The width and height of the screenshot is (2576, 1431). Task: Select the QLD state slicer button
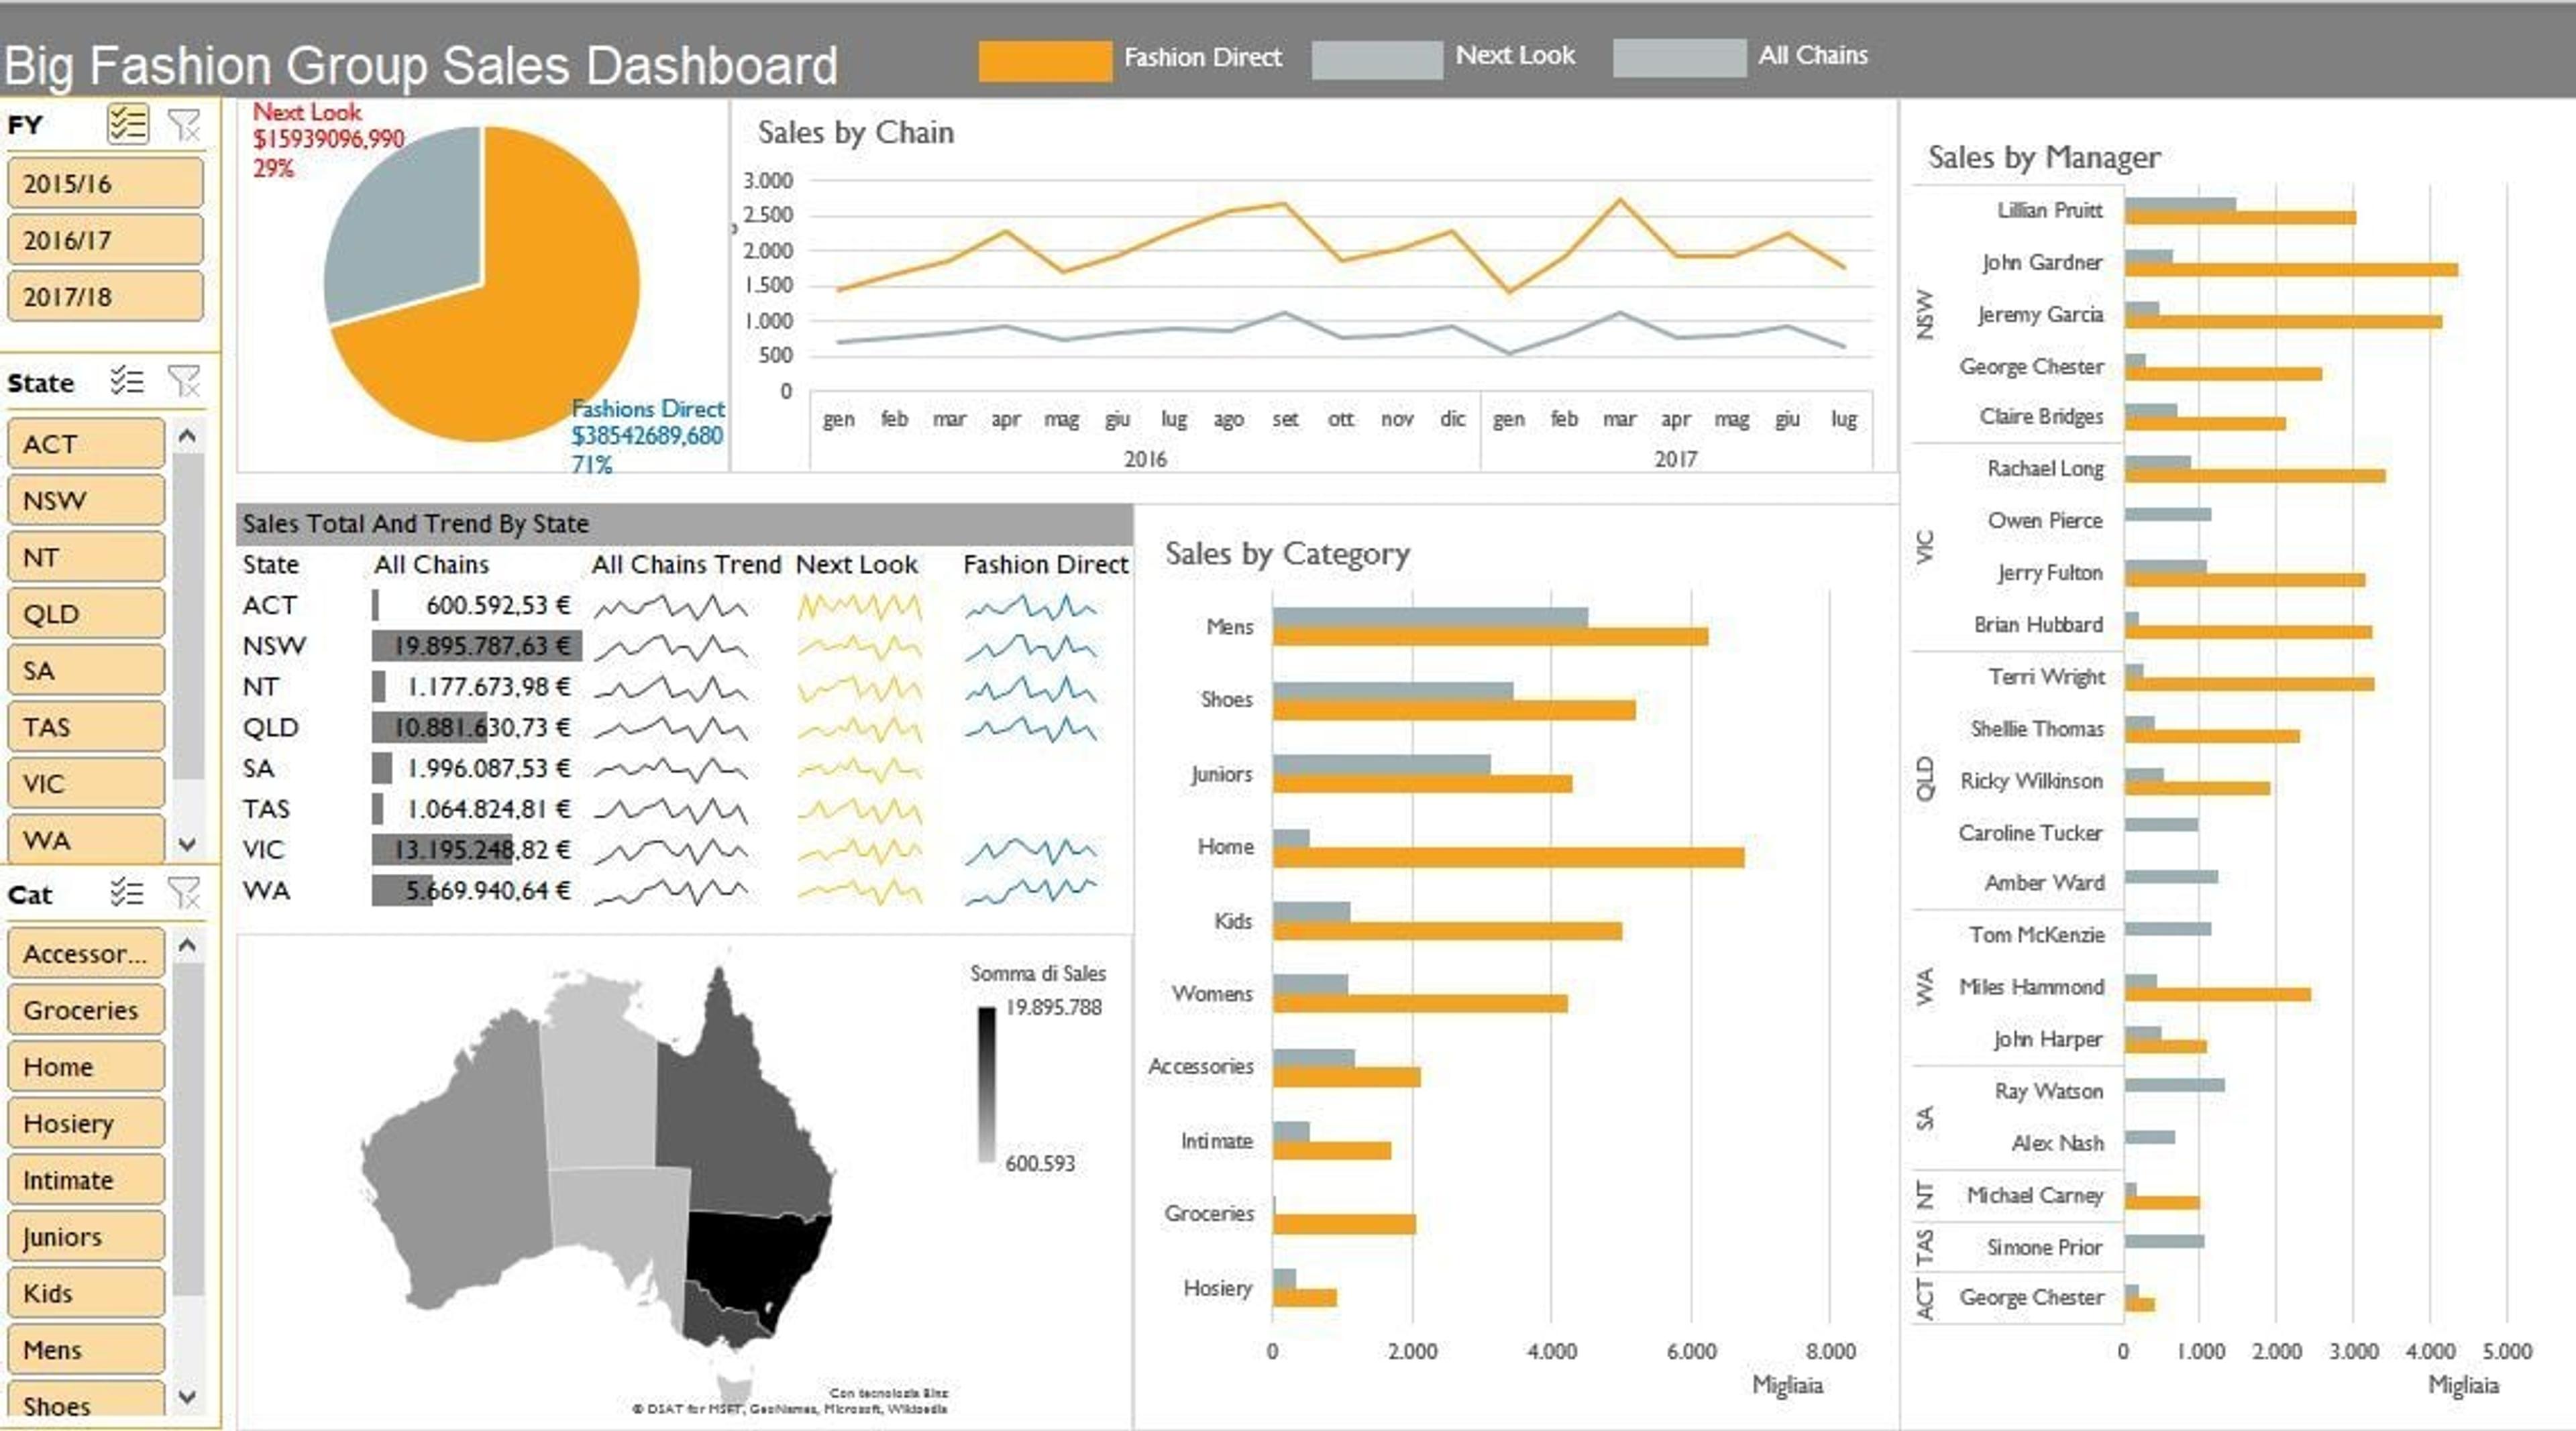coord(86,614)
